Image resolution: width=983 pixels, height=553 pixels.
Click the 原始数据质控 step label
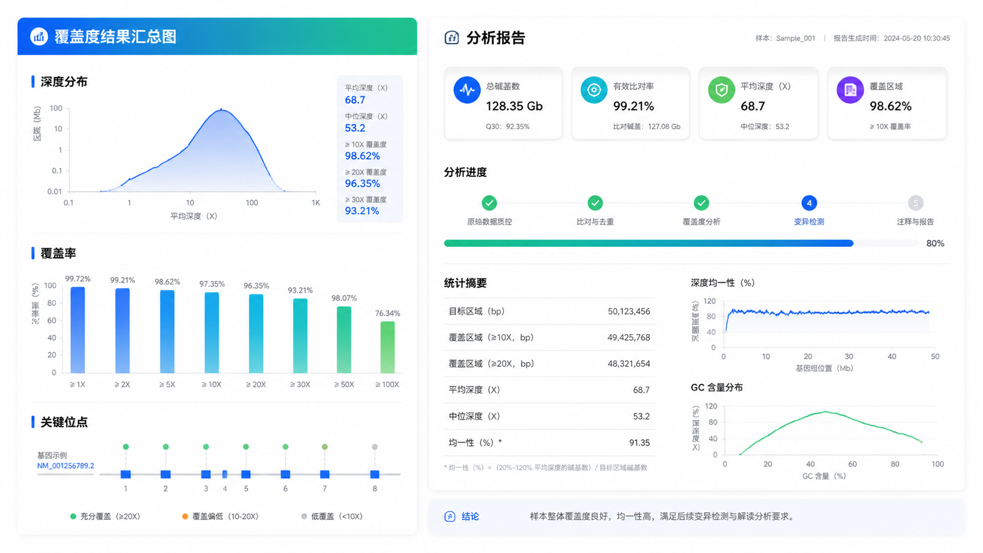(489, 222)
